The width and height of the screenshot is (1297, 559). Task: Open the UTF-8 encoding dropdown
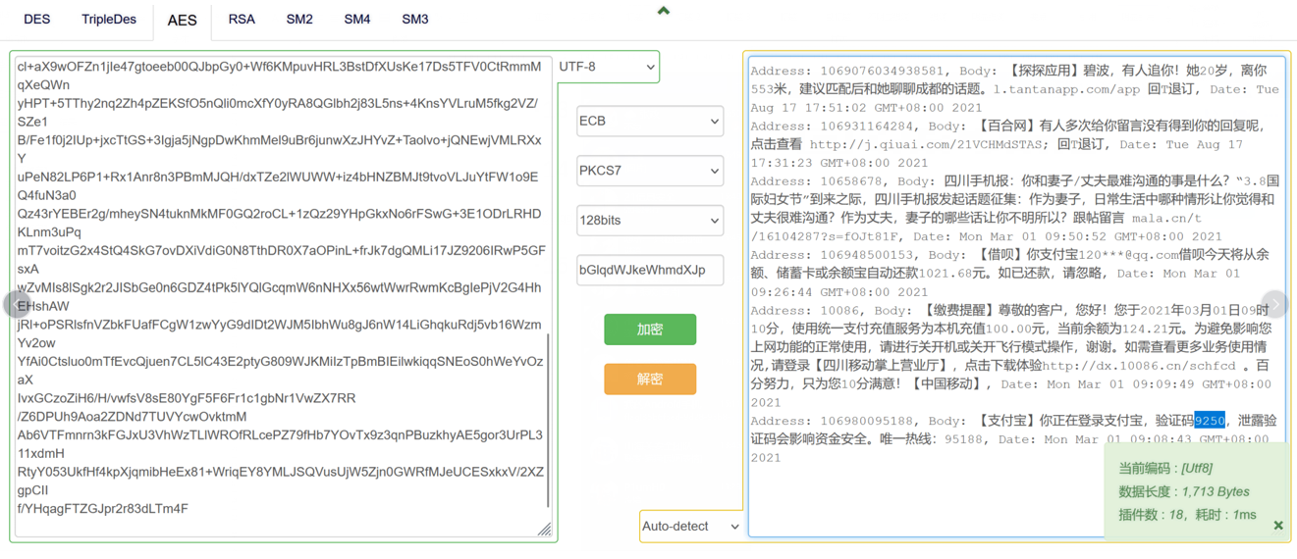pos(606,67)
